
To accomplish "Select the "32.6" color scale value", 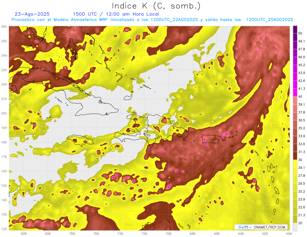I will click(x=302, y=144).
